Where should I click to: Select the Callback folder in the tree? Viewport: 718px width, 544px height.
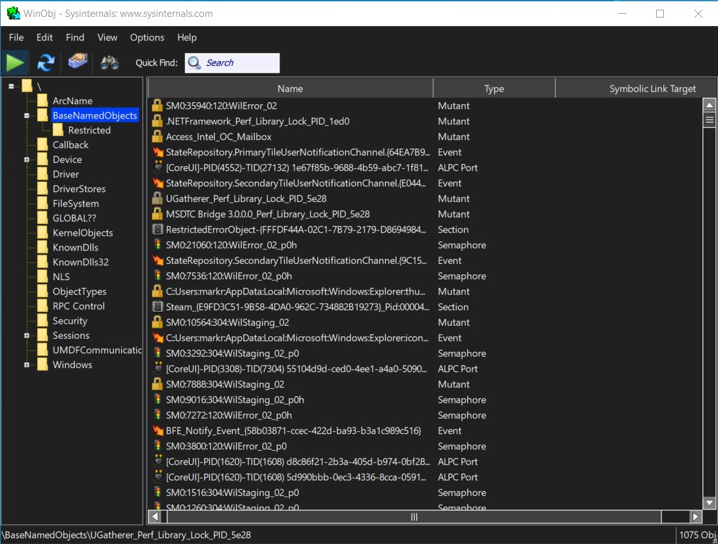point(70,145)
